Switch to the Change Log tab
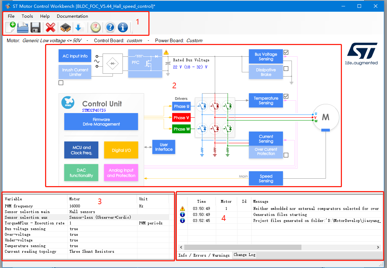387x268 pixels. 244,255
